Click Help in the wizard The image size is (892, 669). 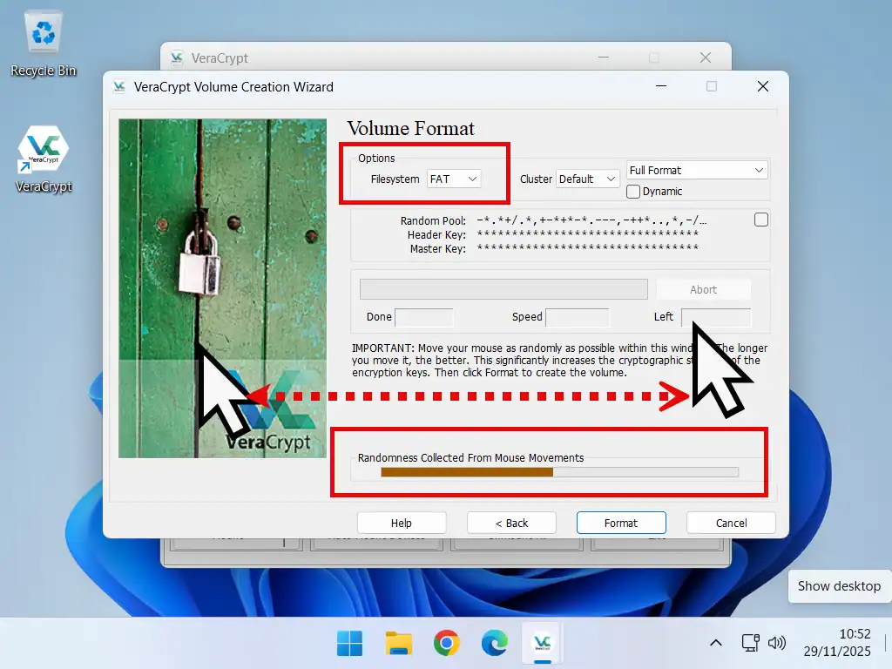coord(402,523)
